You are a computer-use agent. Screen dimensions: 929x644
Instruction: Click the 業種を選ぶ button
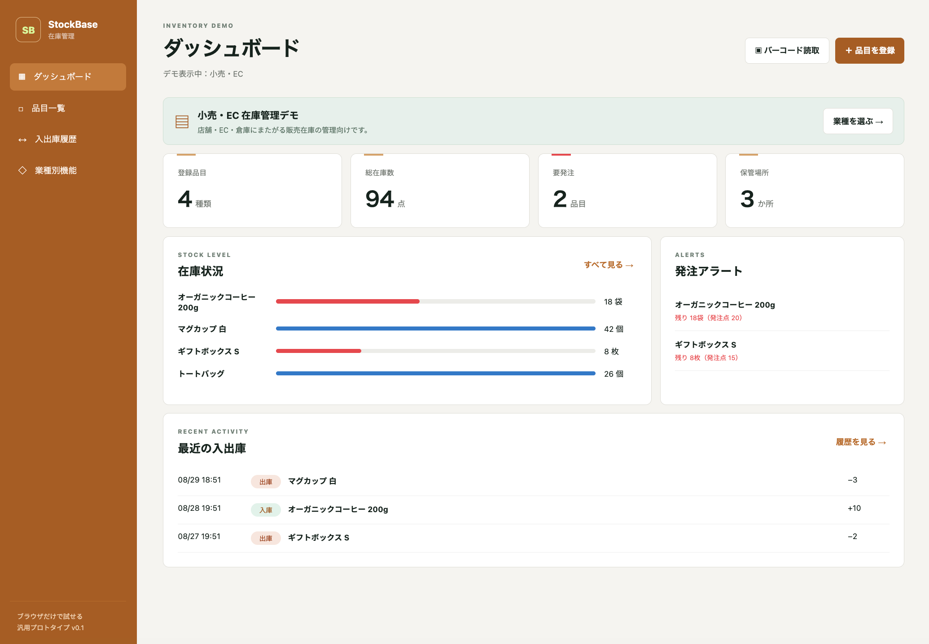858,121
